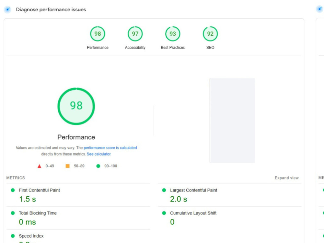Click the 50–89 legend range text

(x=79, y=166)
